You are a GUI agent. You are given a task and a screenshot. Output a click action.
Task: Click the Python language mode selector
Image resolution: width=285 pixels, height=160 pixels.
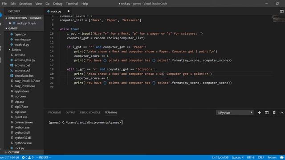tap(272, 157)
